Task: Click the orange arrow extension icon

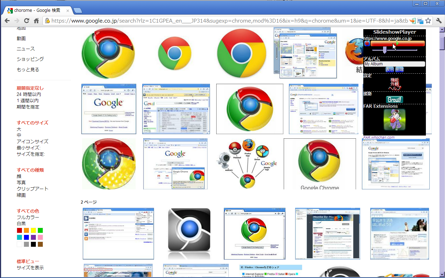Action: [413, 21]
